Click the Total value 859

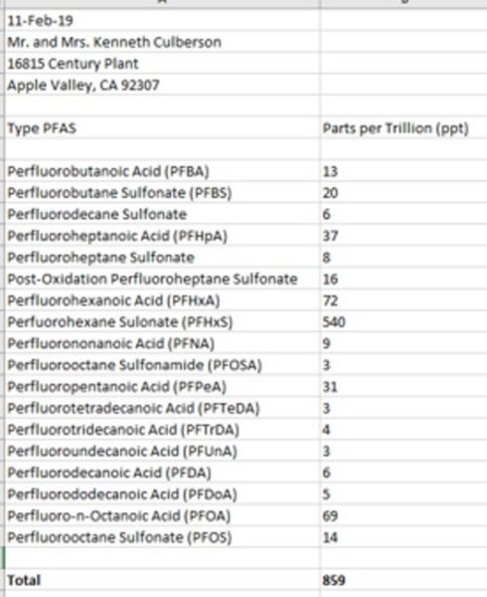pos(404,580)
